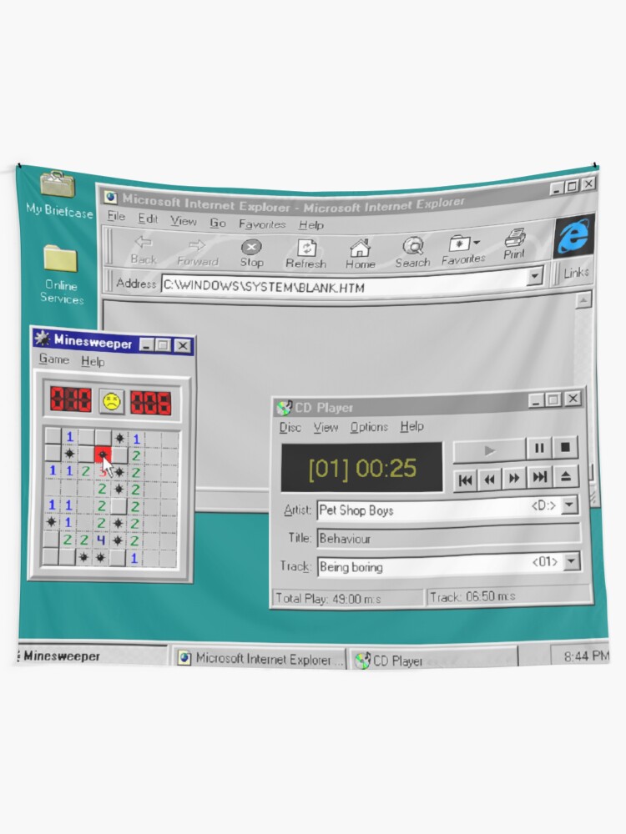Open the Address bar dropdown arrow
The height and width of the screenshot is (834, 626).
tap(535, 277)
